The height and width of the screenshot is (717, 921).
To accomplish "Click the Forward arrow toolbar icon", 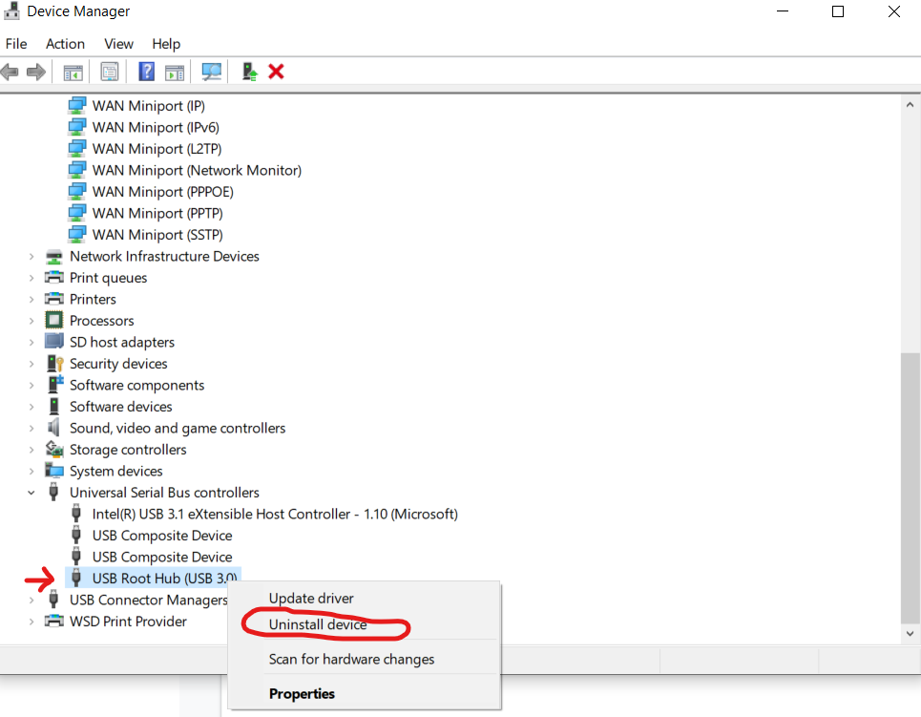I will pos(36,73).
